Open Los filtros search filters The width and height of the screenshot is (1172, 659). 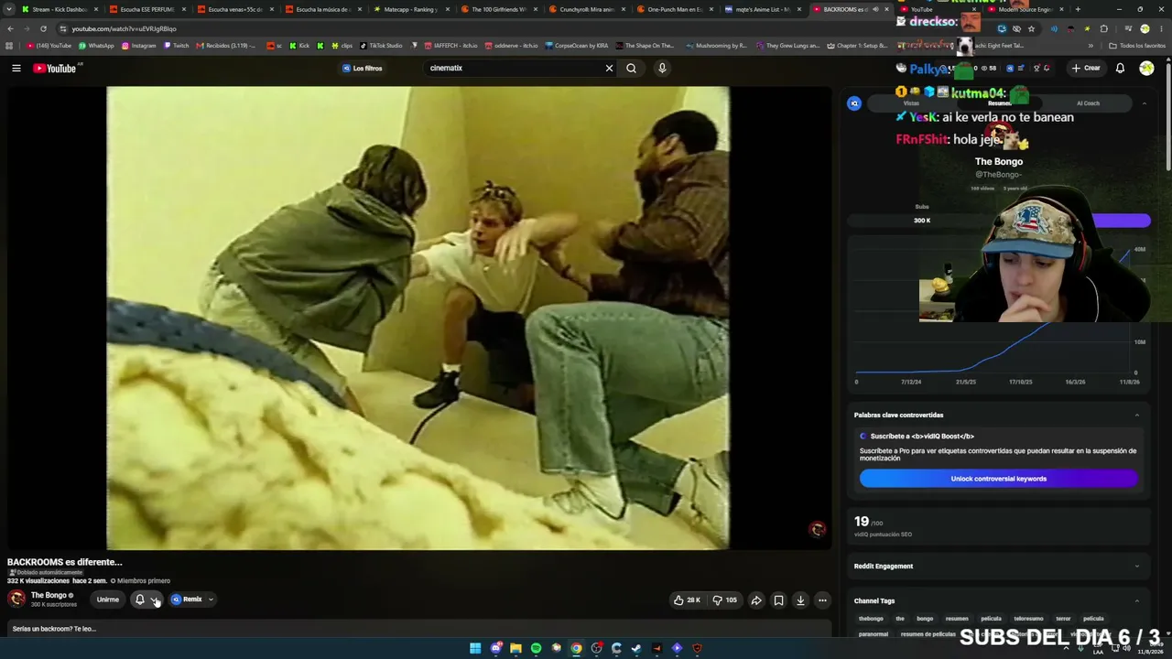[x=363, y=68]
